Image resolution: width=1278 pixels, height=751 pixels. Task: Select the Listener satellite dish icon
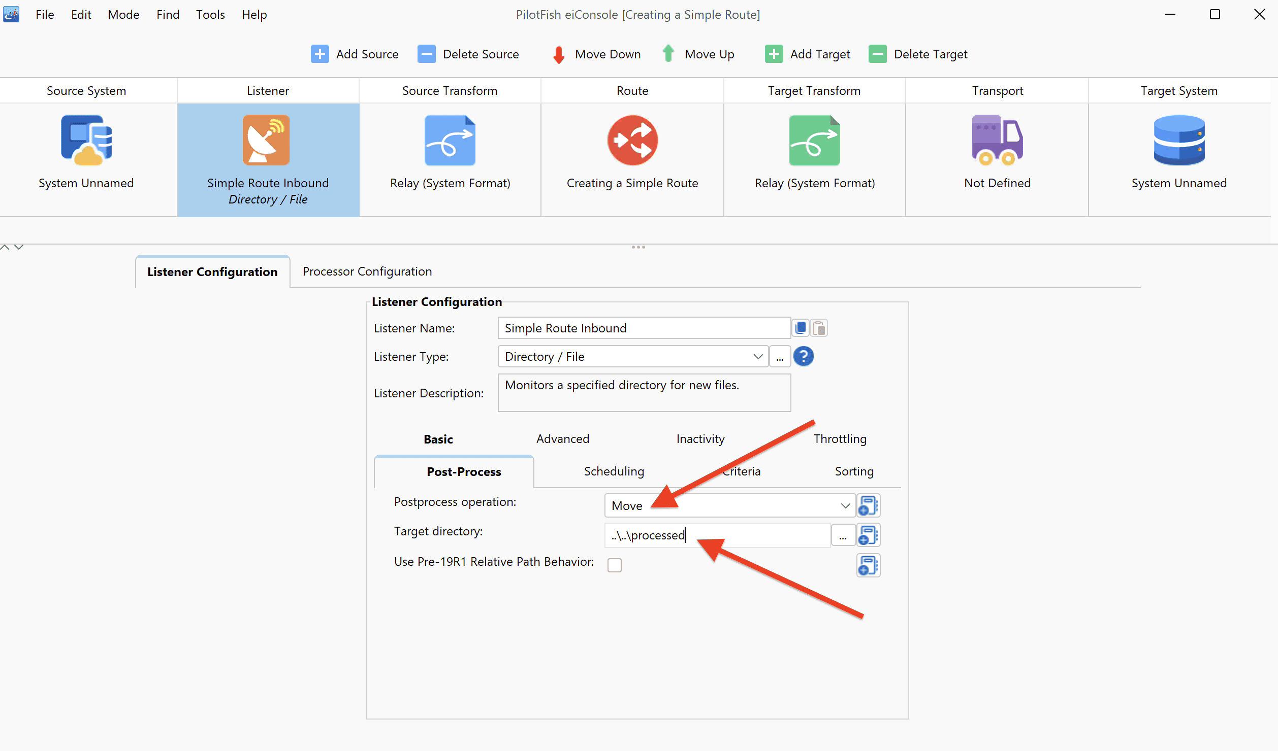point(266,140)
